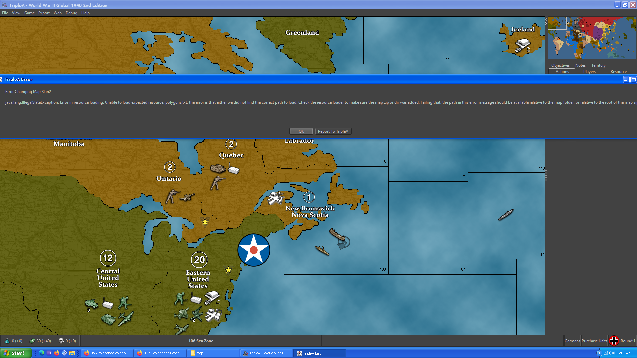Select the factory in Eastern United States
This screenshot has width=637, height=358.
(196, 299)
